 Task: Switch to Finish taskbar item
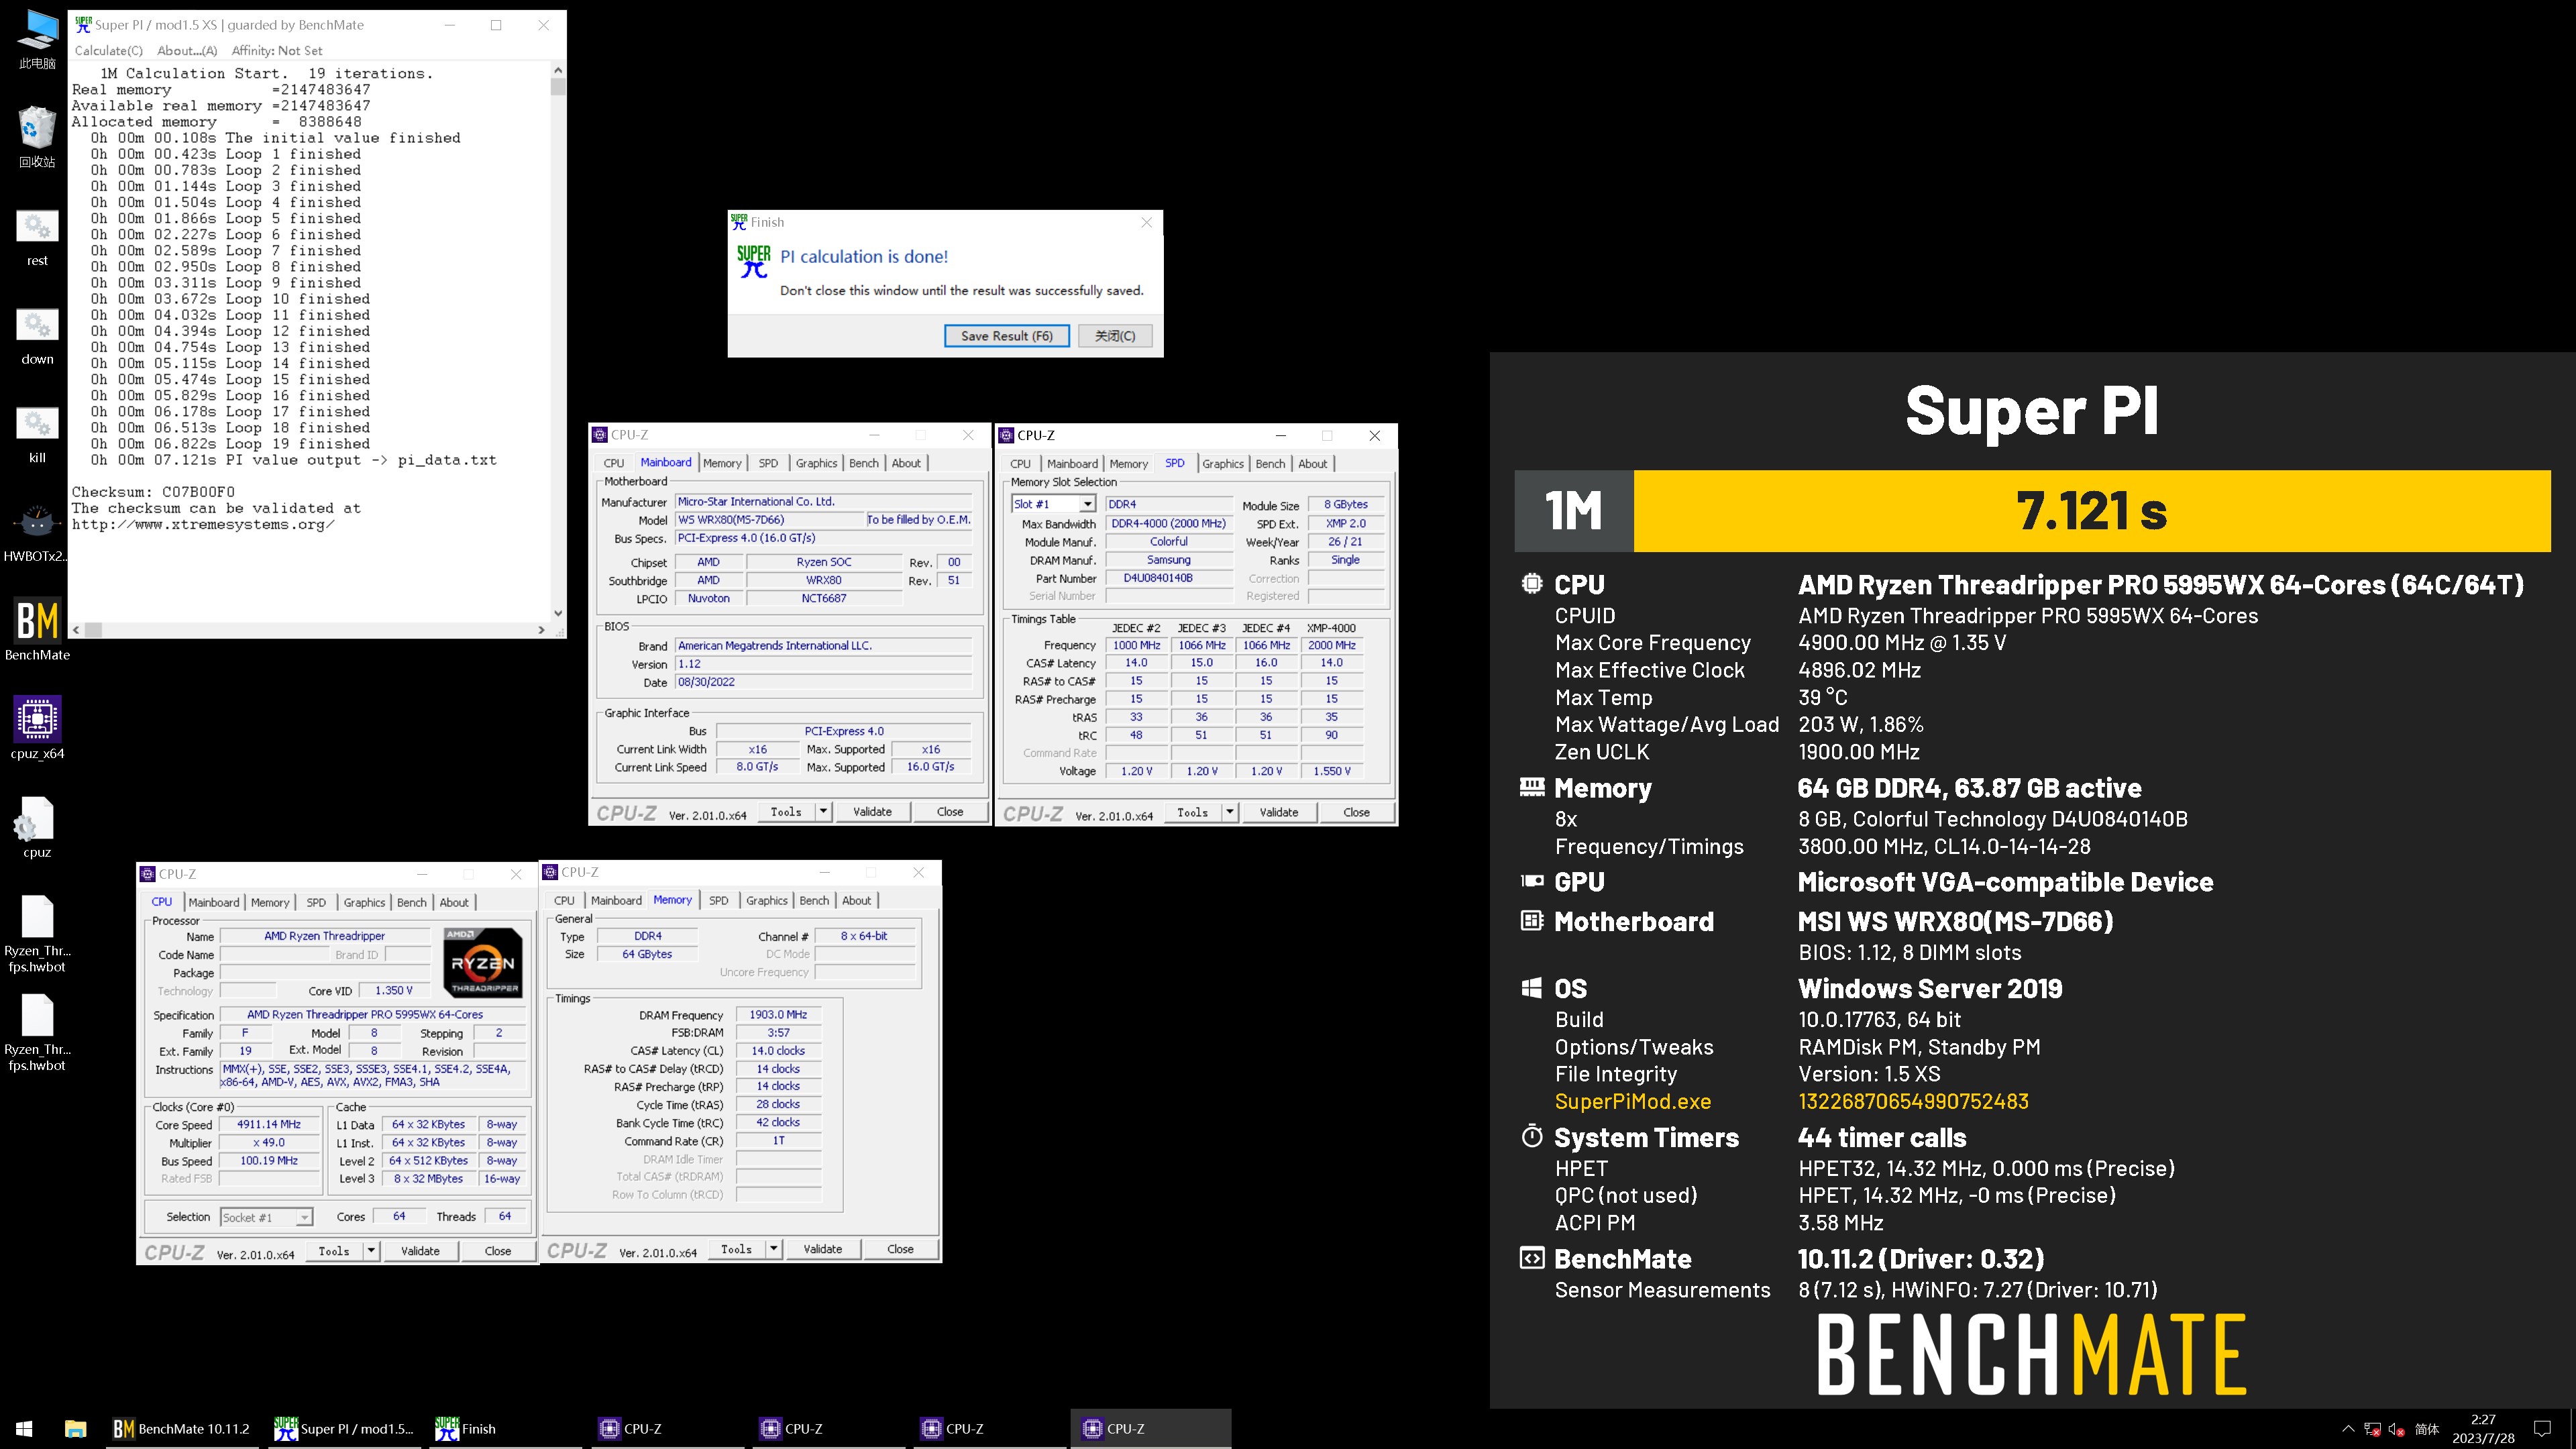coord(504,1429)
